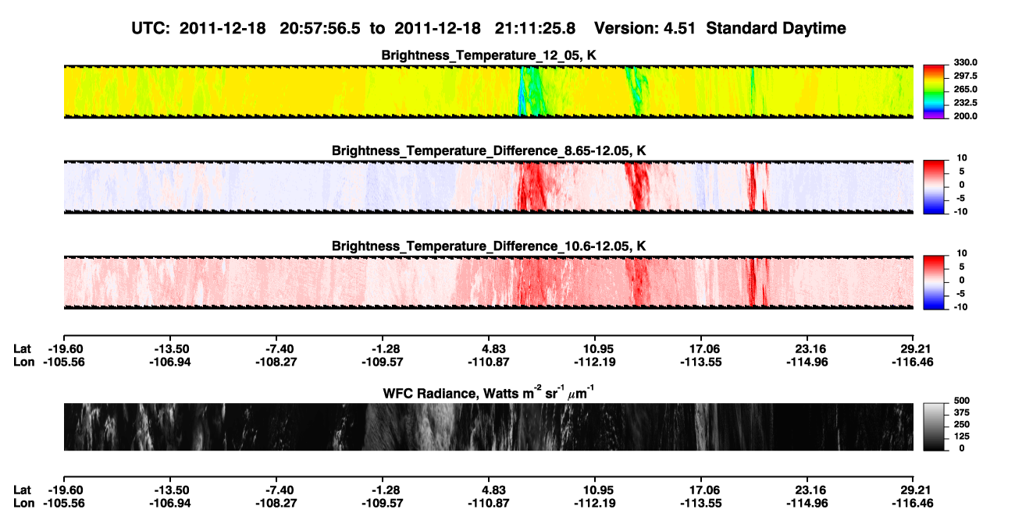
Task: Click longitude '-116.46' beneath the WFC Radiance panel
Action: (913, 504)
